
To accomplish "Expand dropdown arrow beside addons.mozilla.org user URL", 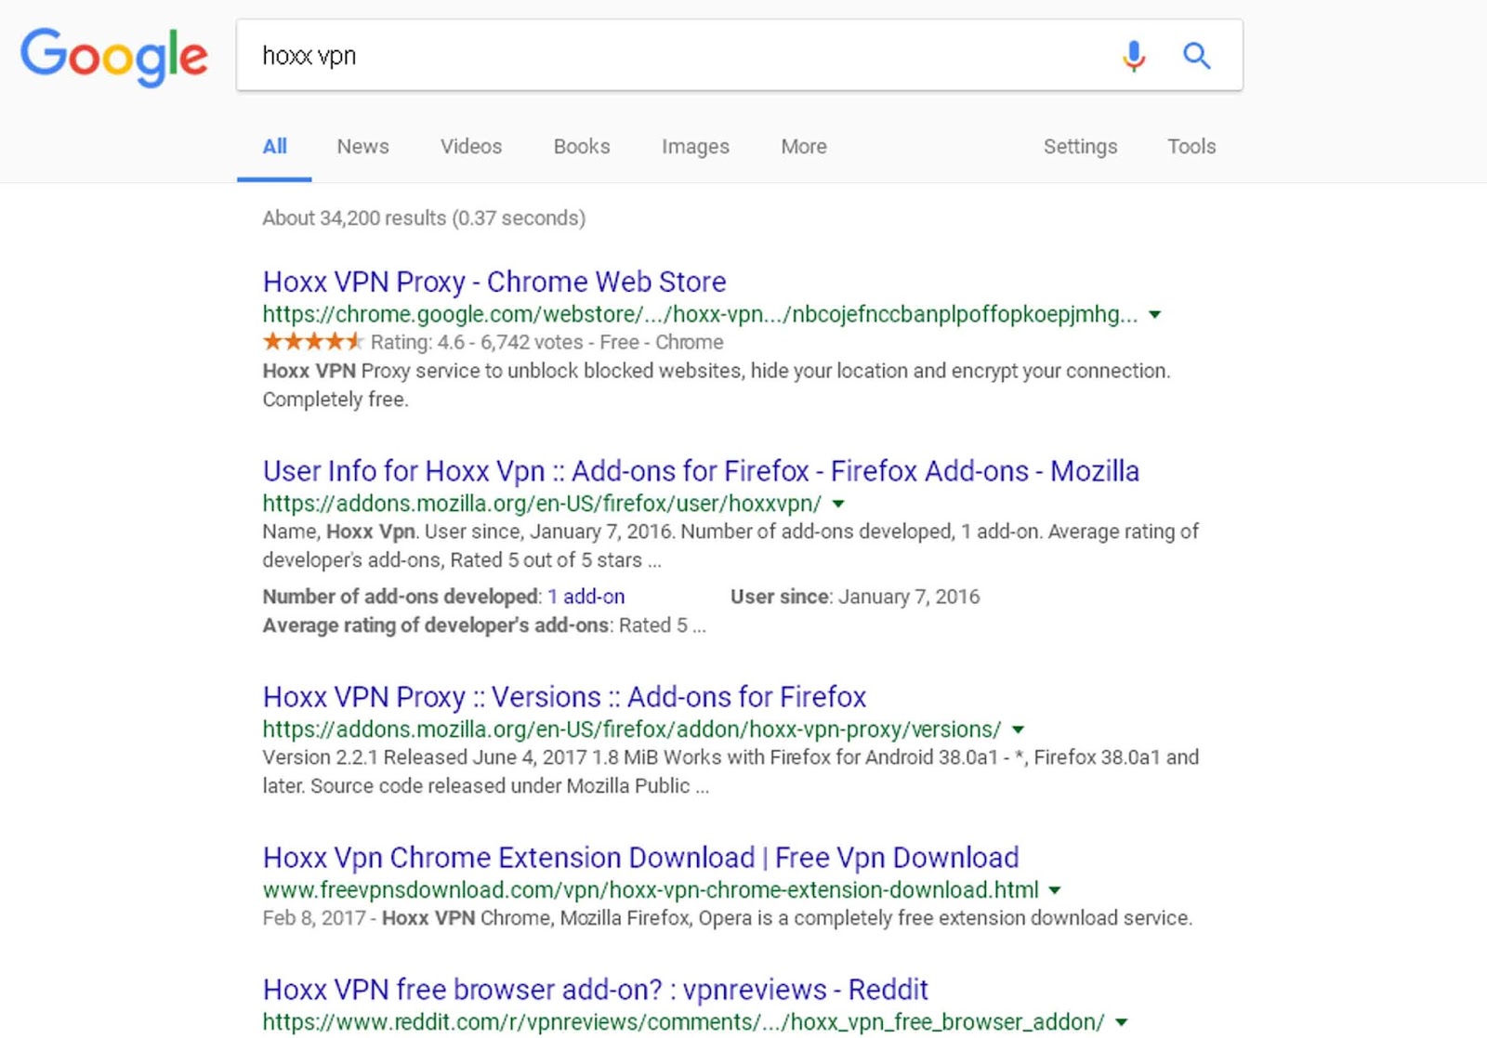I will click(x=838, y=505).
